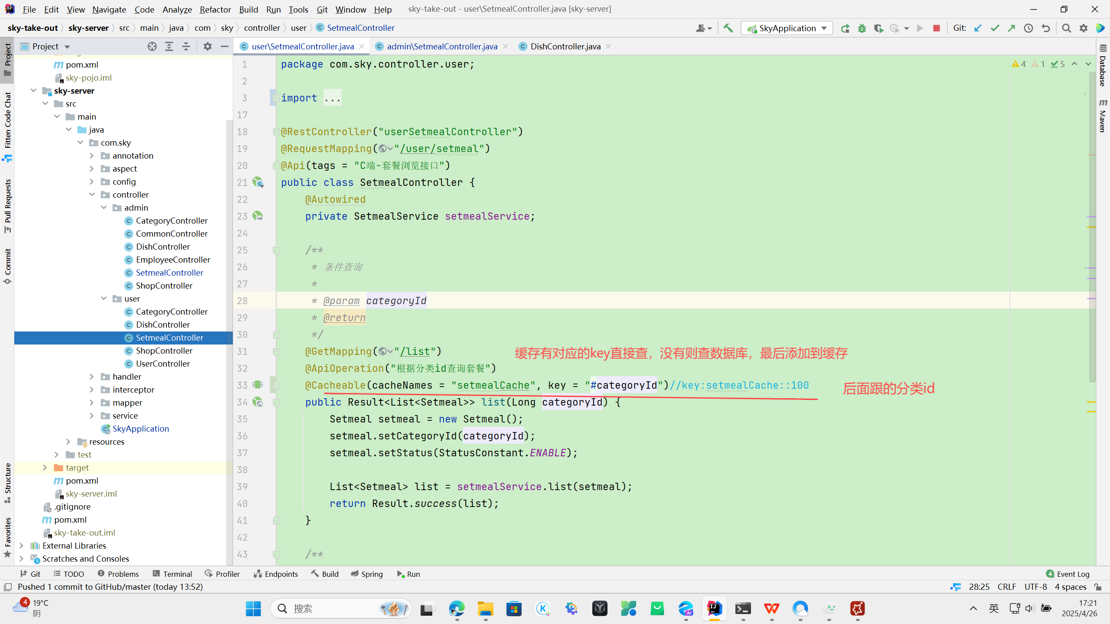Fold the imports region on line 3
Viewport: 1110px width, 624px height.
(276, 98)
